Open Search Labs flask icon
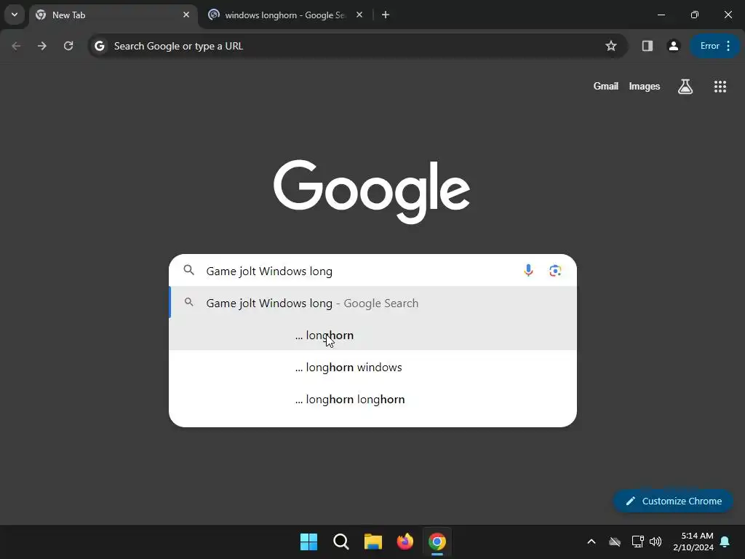The image size is (745, 559). (x=685, y=87)
